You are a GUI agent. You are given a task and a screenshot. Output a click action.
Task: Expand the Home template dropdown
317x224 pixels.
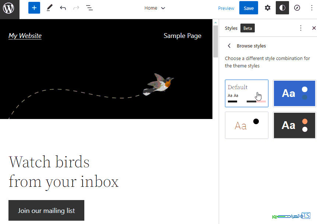coord(155,8)
